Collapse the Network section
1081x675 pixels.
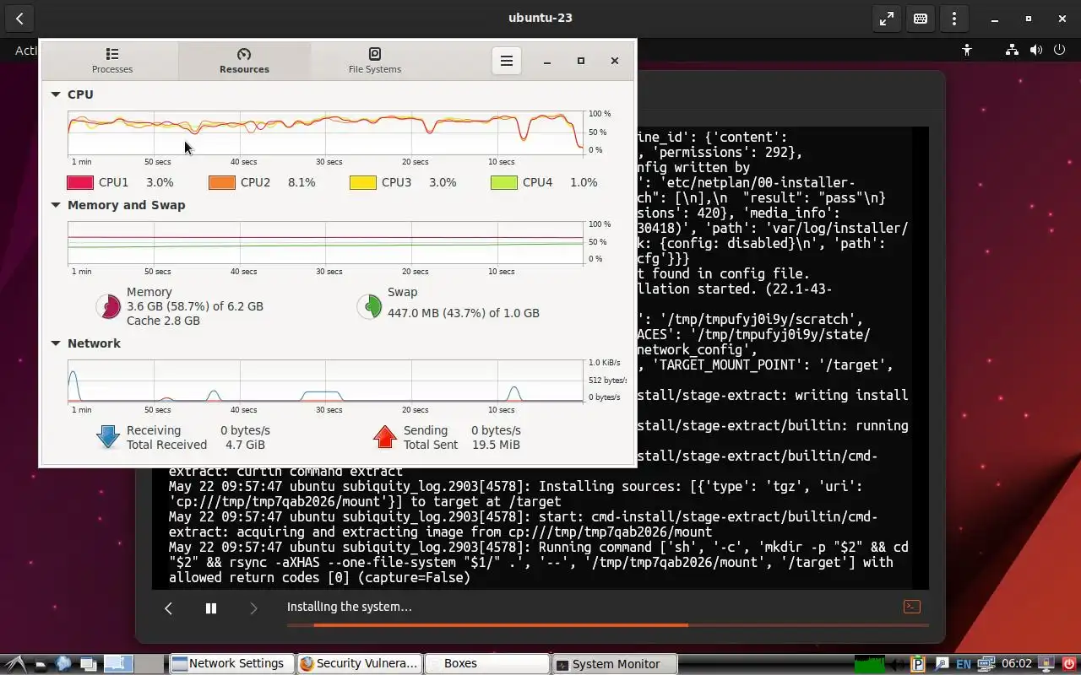point(56,343)
